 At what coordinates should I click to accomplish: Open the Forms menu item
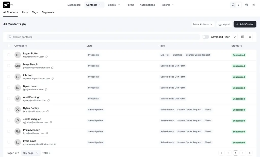tap(130, 5)
